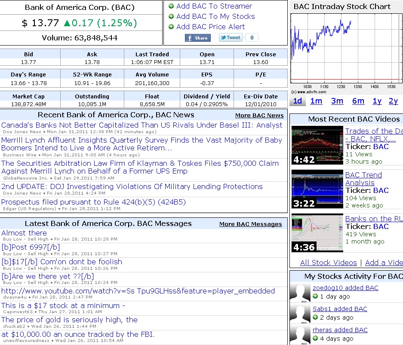Open Merrill Lynch Affluent Insights survey article
This screenshot has height=345, width=403.
(x=142, y=144)
